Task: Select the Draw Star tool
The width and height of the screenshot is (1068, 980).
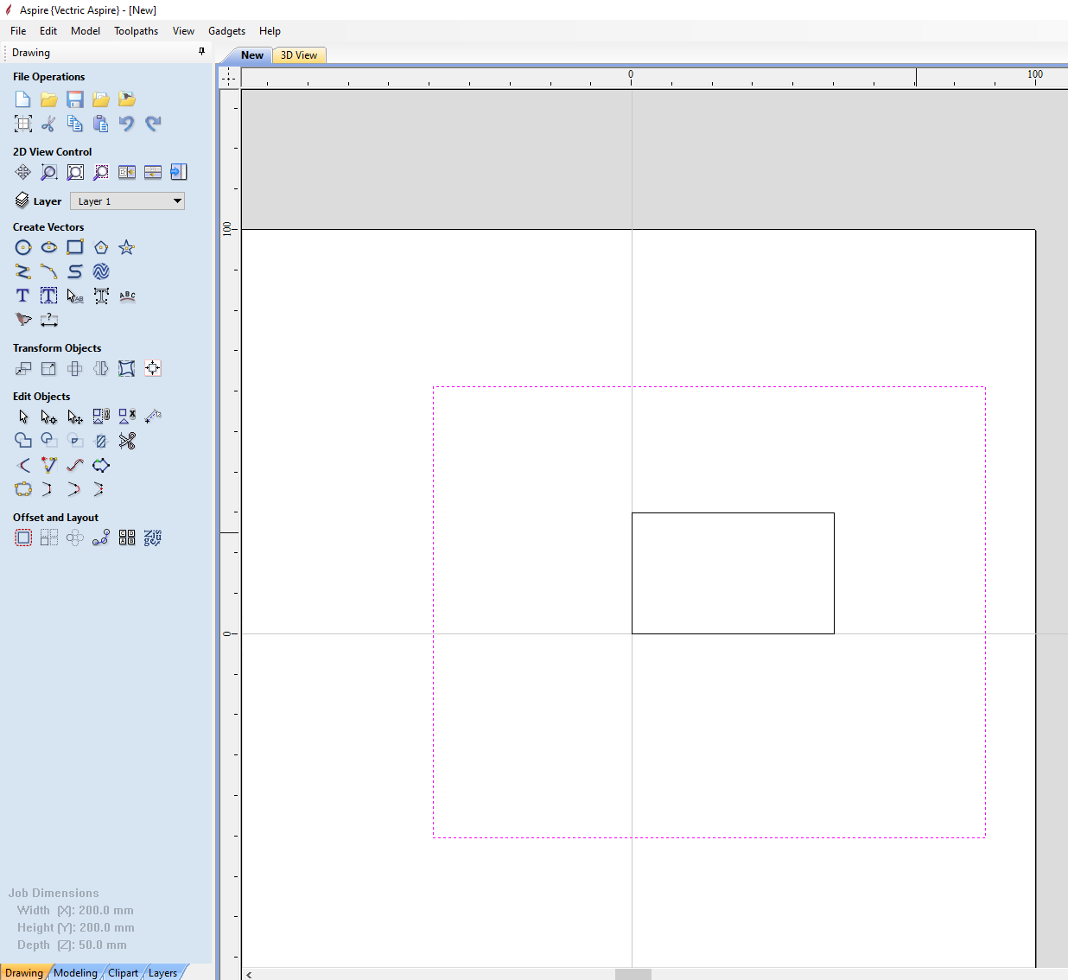Action: tap(127, 248)
